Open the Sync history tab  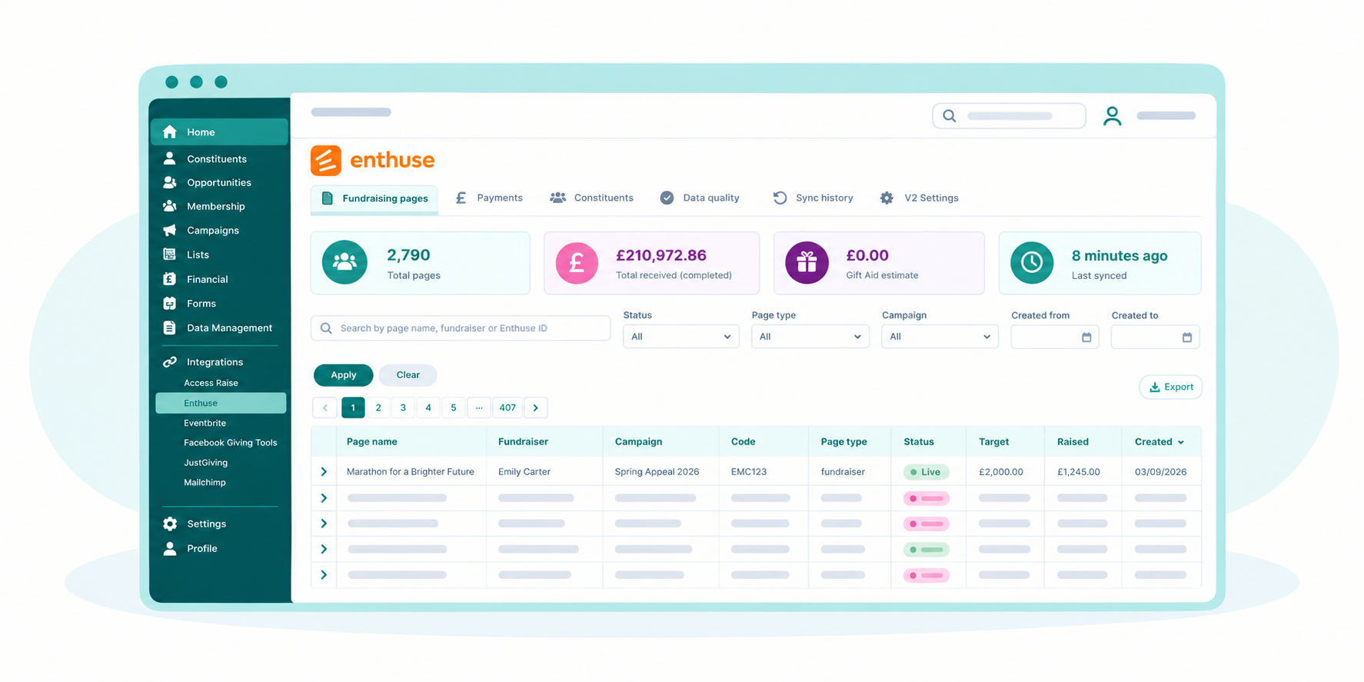[x=813, y=198]
